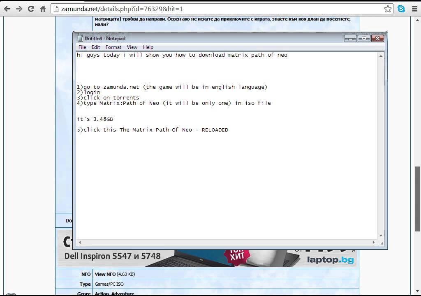Screen dimensions: 421x296
Task: Go to browser Home page
Action: (43, 9)
